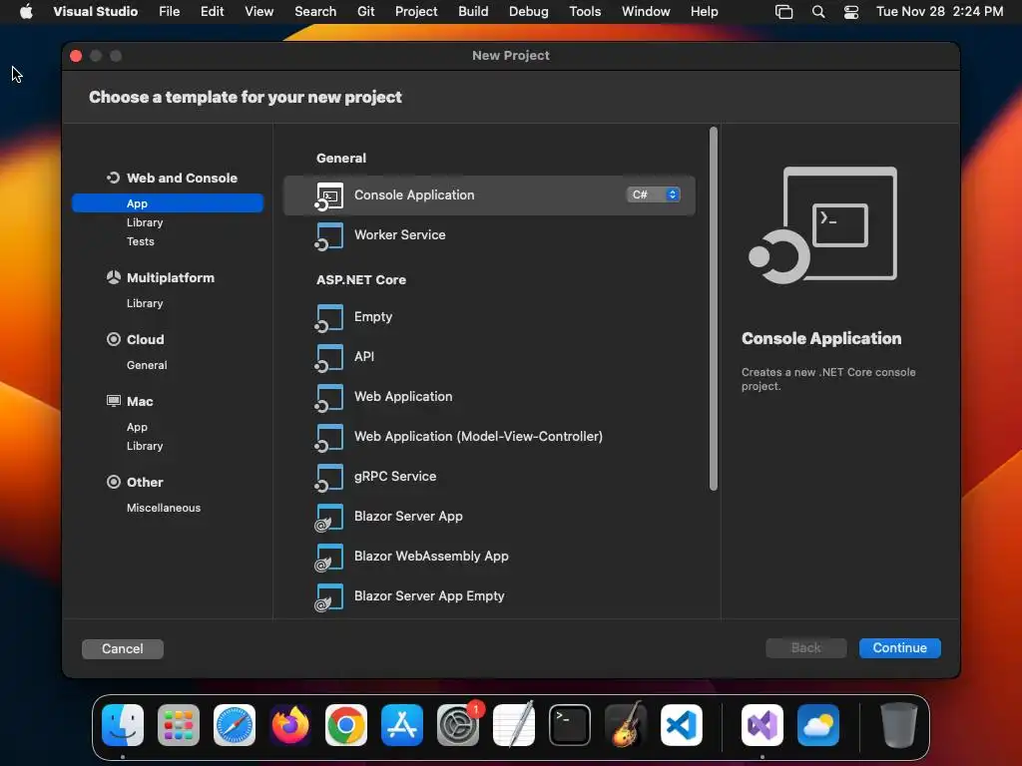Click the Blazor WebAssembly App template icon
This screenshot has height=766, width=1022.
tap(329, 557)
